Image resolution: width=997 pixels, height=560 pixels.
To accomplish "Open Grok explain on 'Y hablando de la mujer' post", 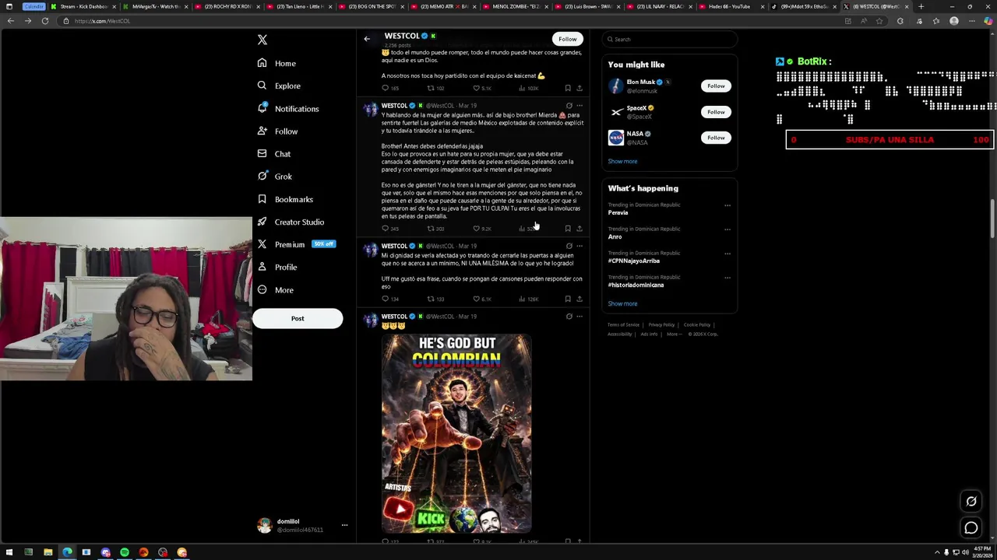I will [569, 106].
